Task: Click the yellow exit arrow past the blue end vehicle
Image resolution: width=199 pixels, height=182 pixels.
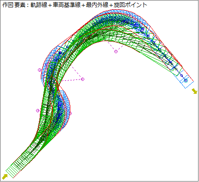Action: [x=194, y=91]
